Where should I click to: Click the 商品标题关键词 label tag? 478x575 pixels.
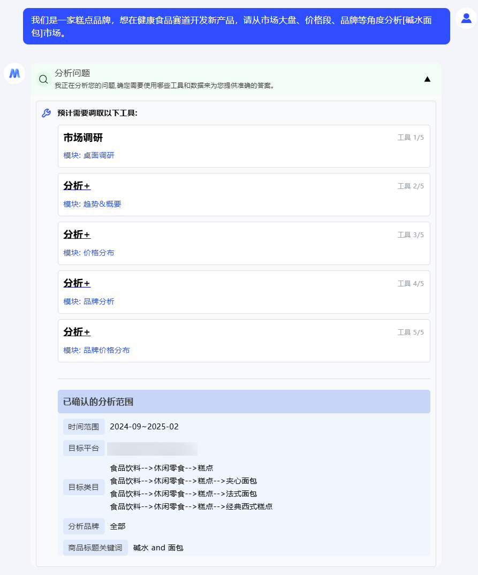click(x=95, y=548)
